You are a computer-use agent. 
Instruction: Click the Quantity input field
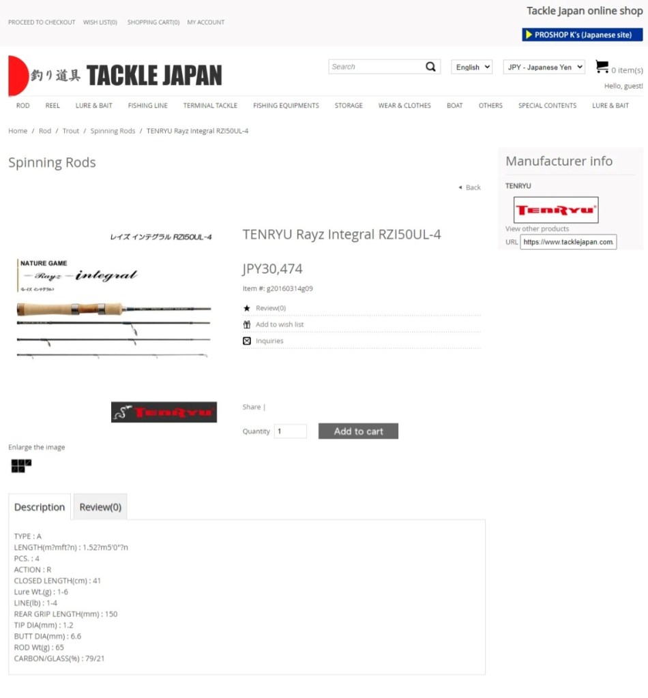tap(290, 431)
